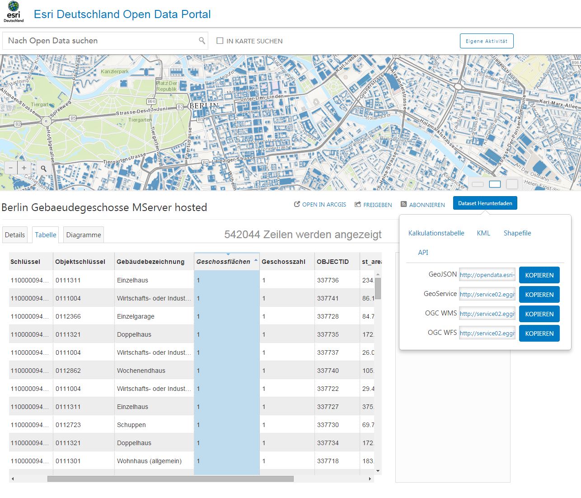This screenshot has height=498, width=581.
Task: Copy the GeoJSON URL using Kopieren
Action: 539,275
